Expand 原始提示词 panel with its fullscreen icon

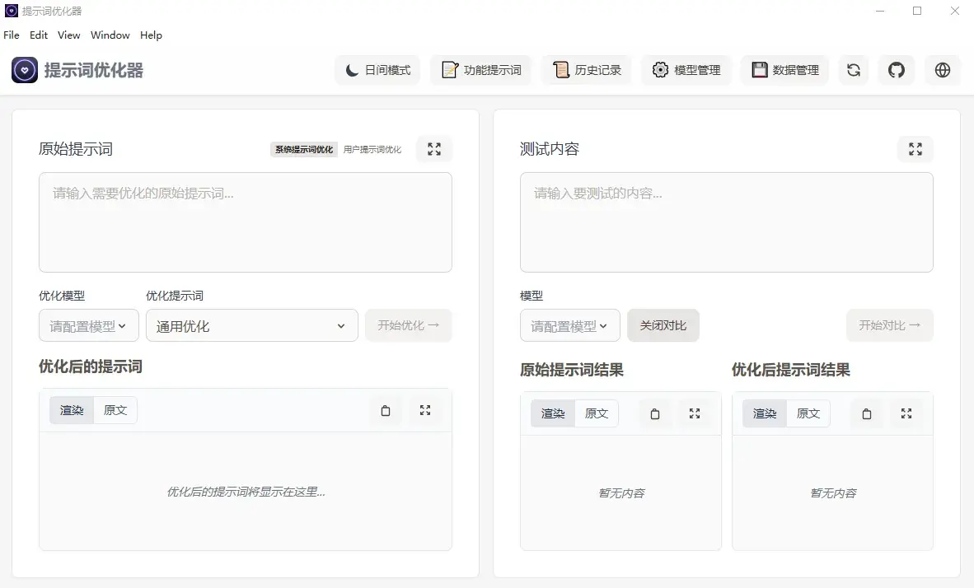(x=433, y=149)
